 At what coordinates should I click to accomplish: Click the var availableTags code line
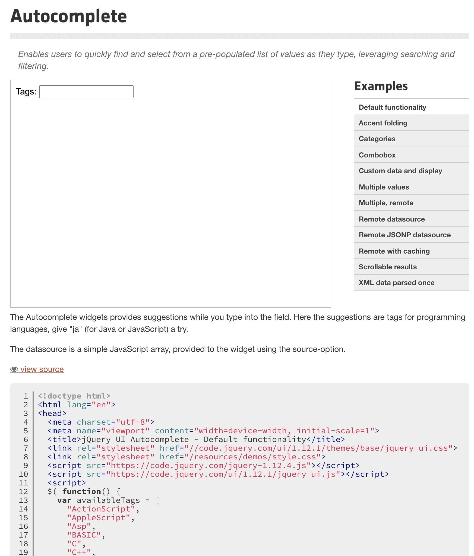pyautogui.click(x=108, y=500)
